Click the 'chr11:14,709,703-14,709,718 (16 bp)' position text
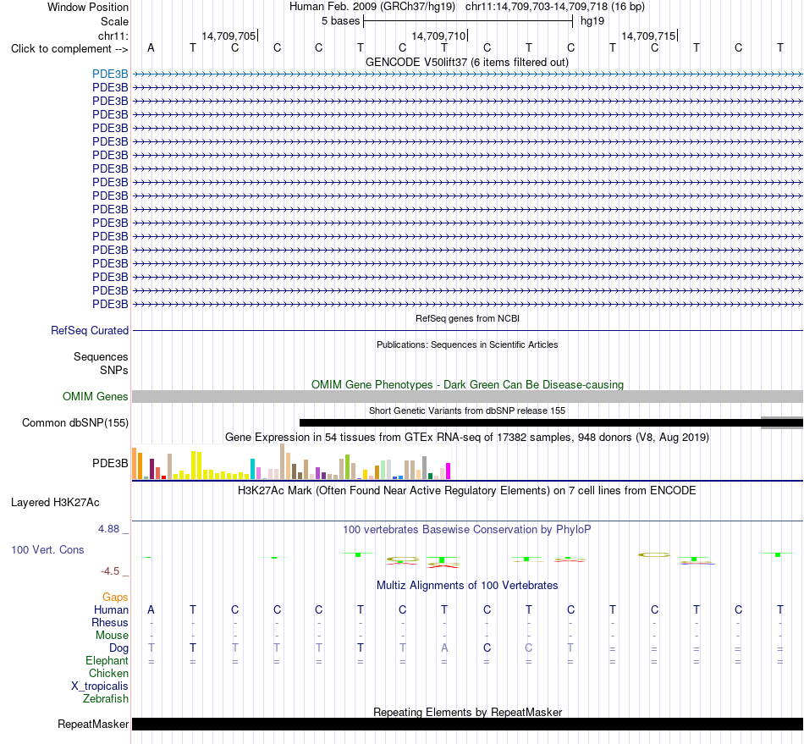 555,7
